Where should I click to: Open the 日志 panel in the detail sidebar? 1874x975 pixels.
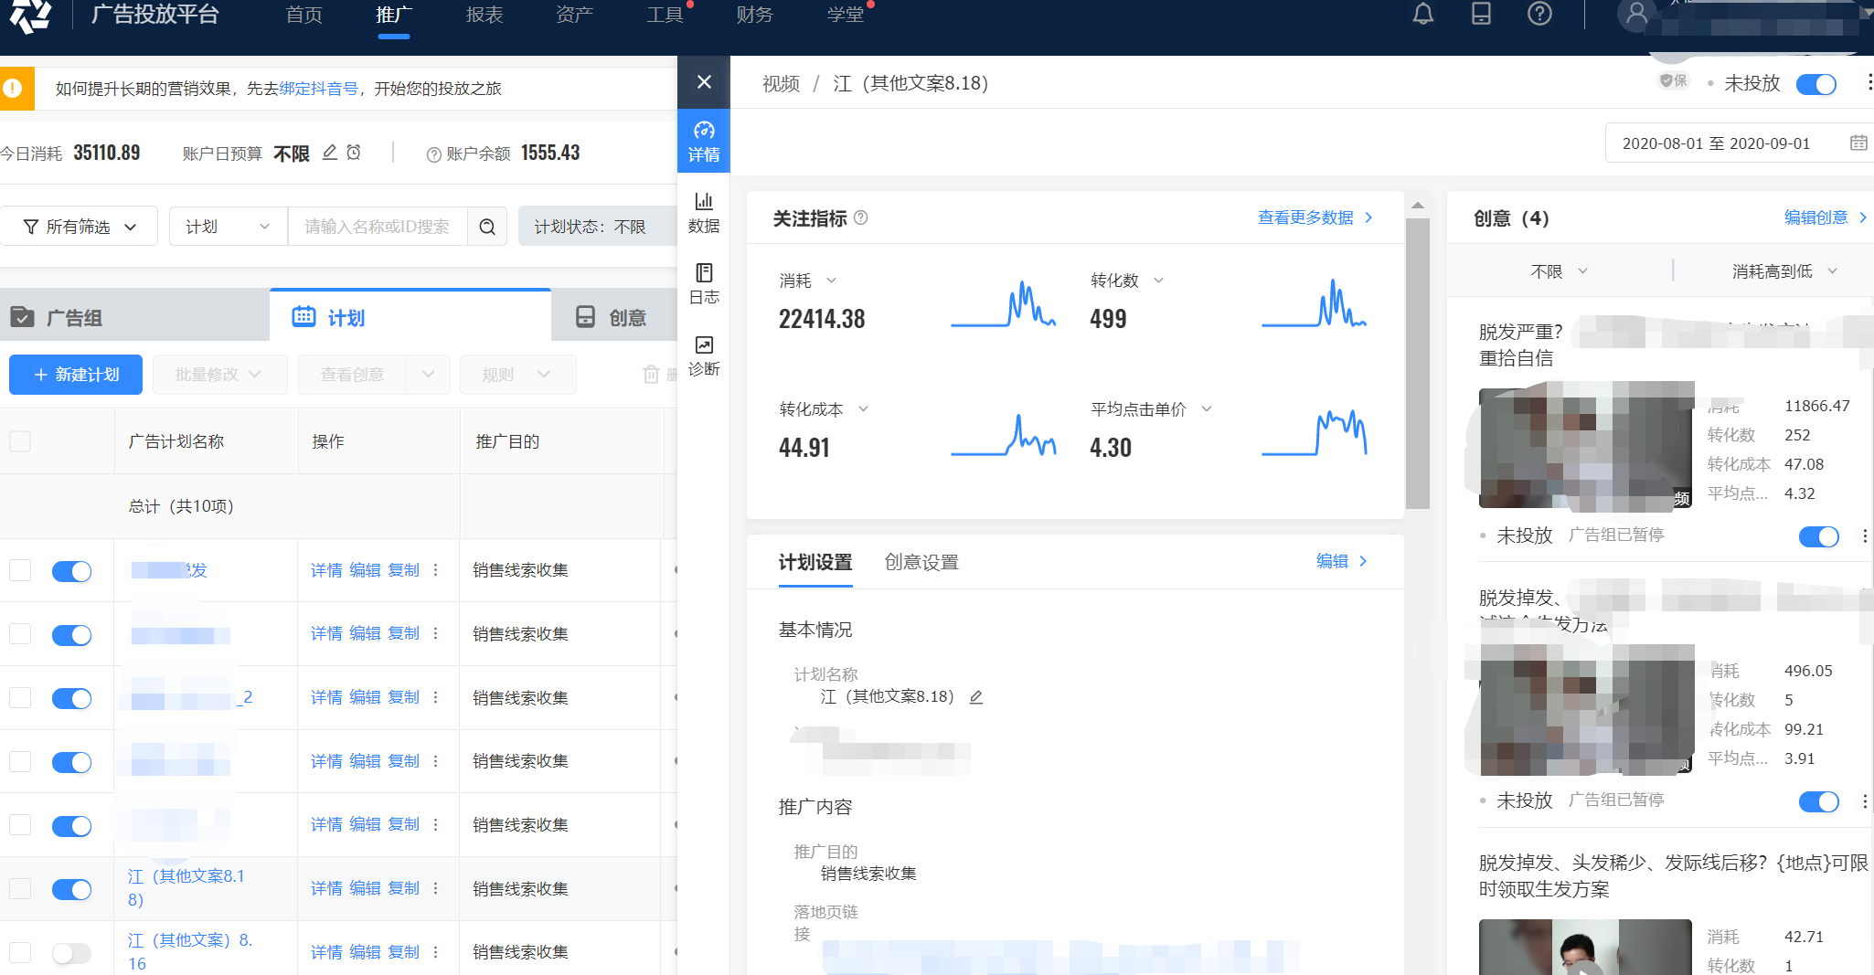pyautogui.click(x=704, y=281)
